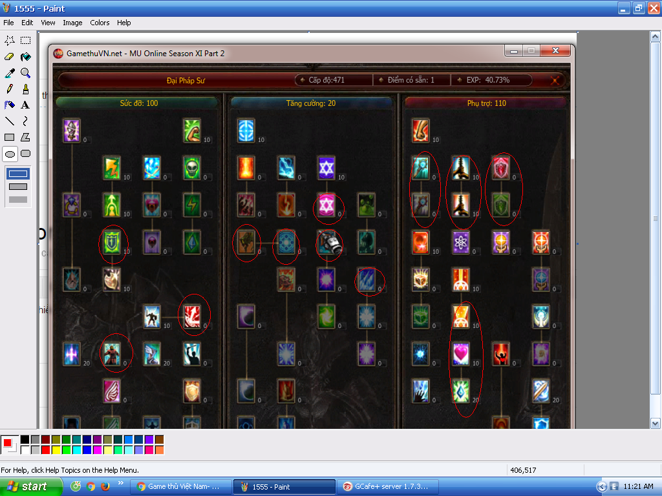Choose bright red in the palette
The height and width of the screenshot is (496, 662).
point(46,449)
